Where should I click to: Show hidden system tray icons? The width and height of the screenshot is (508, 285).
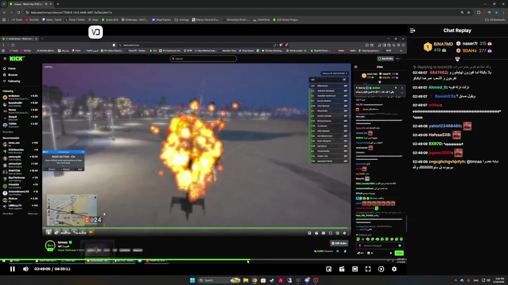(x=456, y=280)
